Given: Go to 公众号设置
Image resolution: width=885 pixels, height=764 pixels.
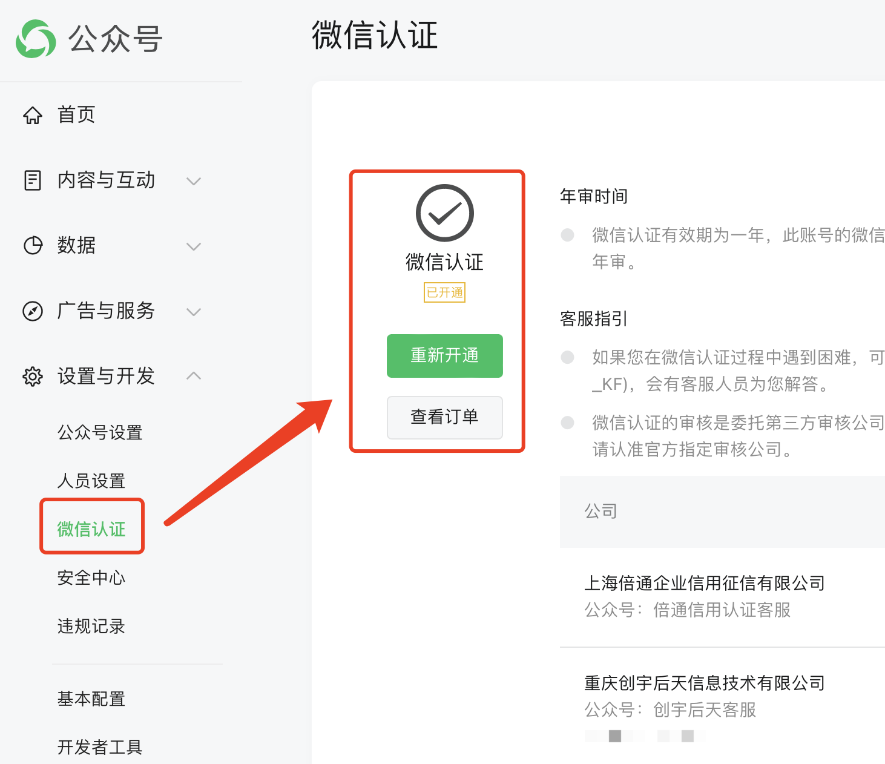Looking at the screenshot, I should [x=100, y=433].
